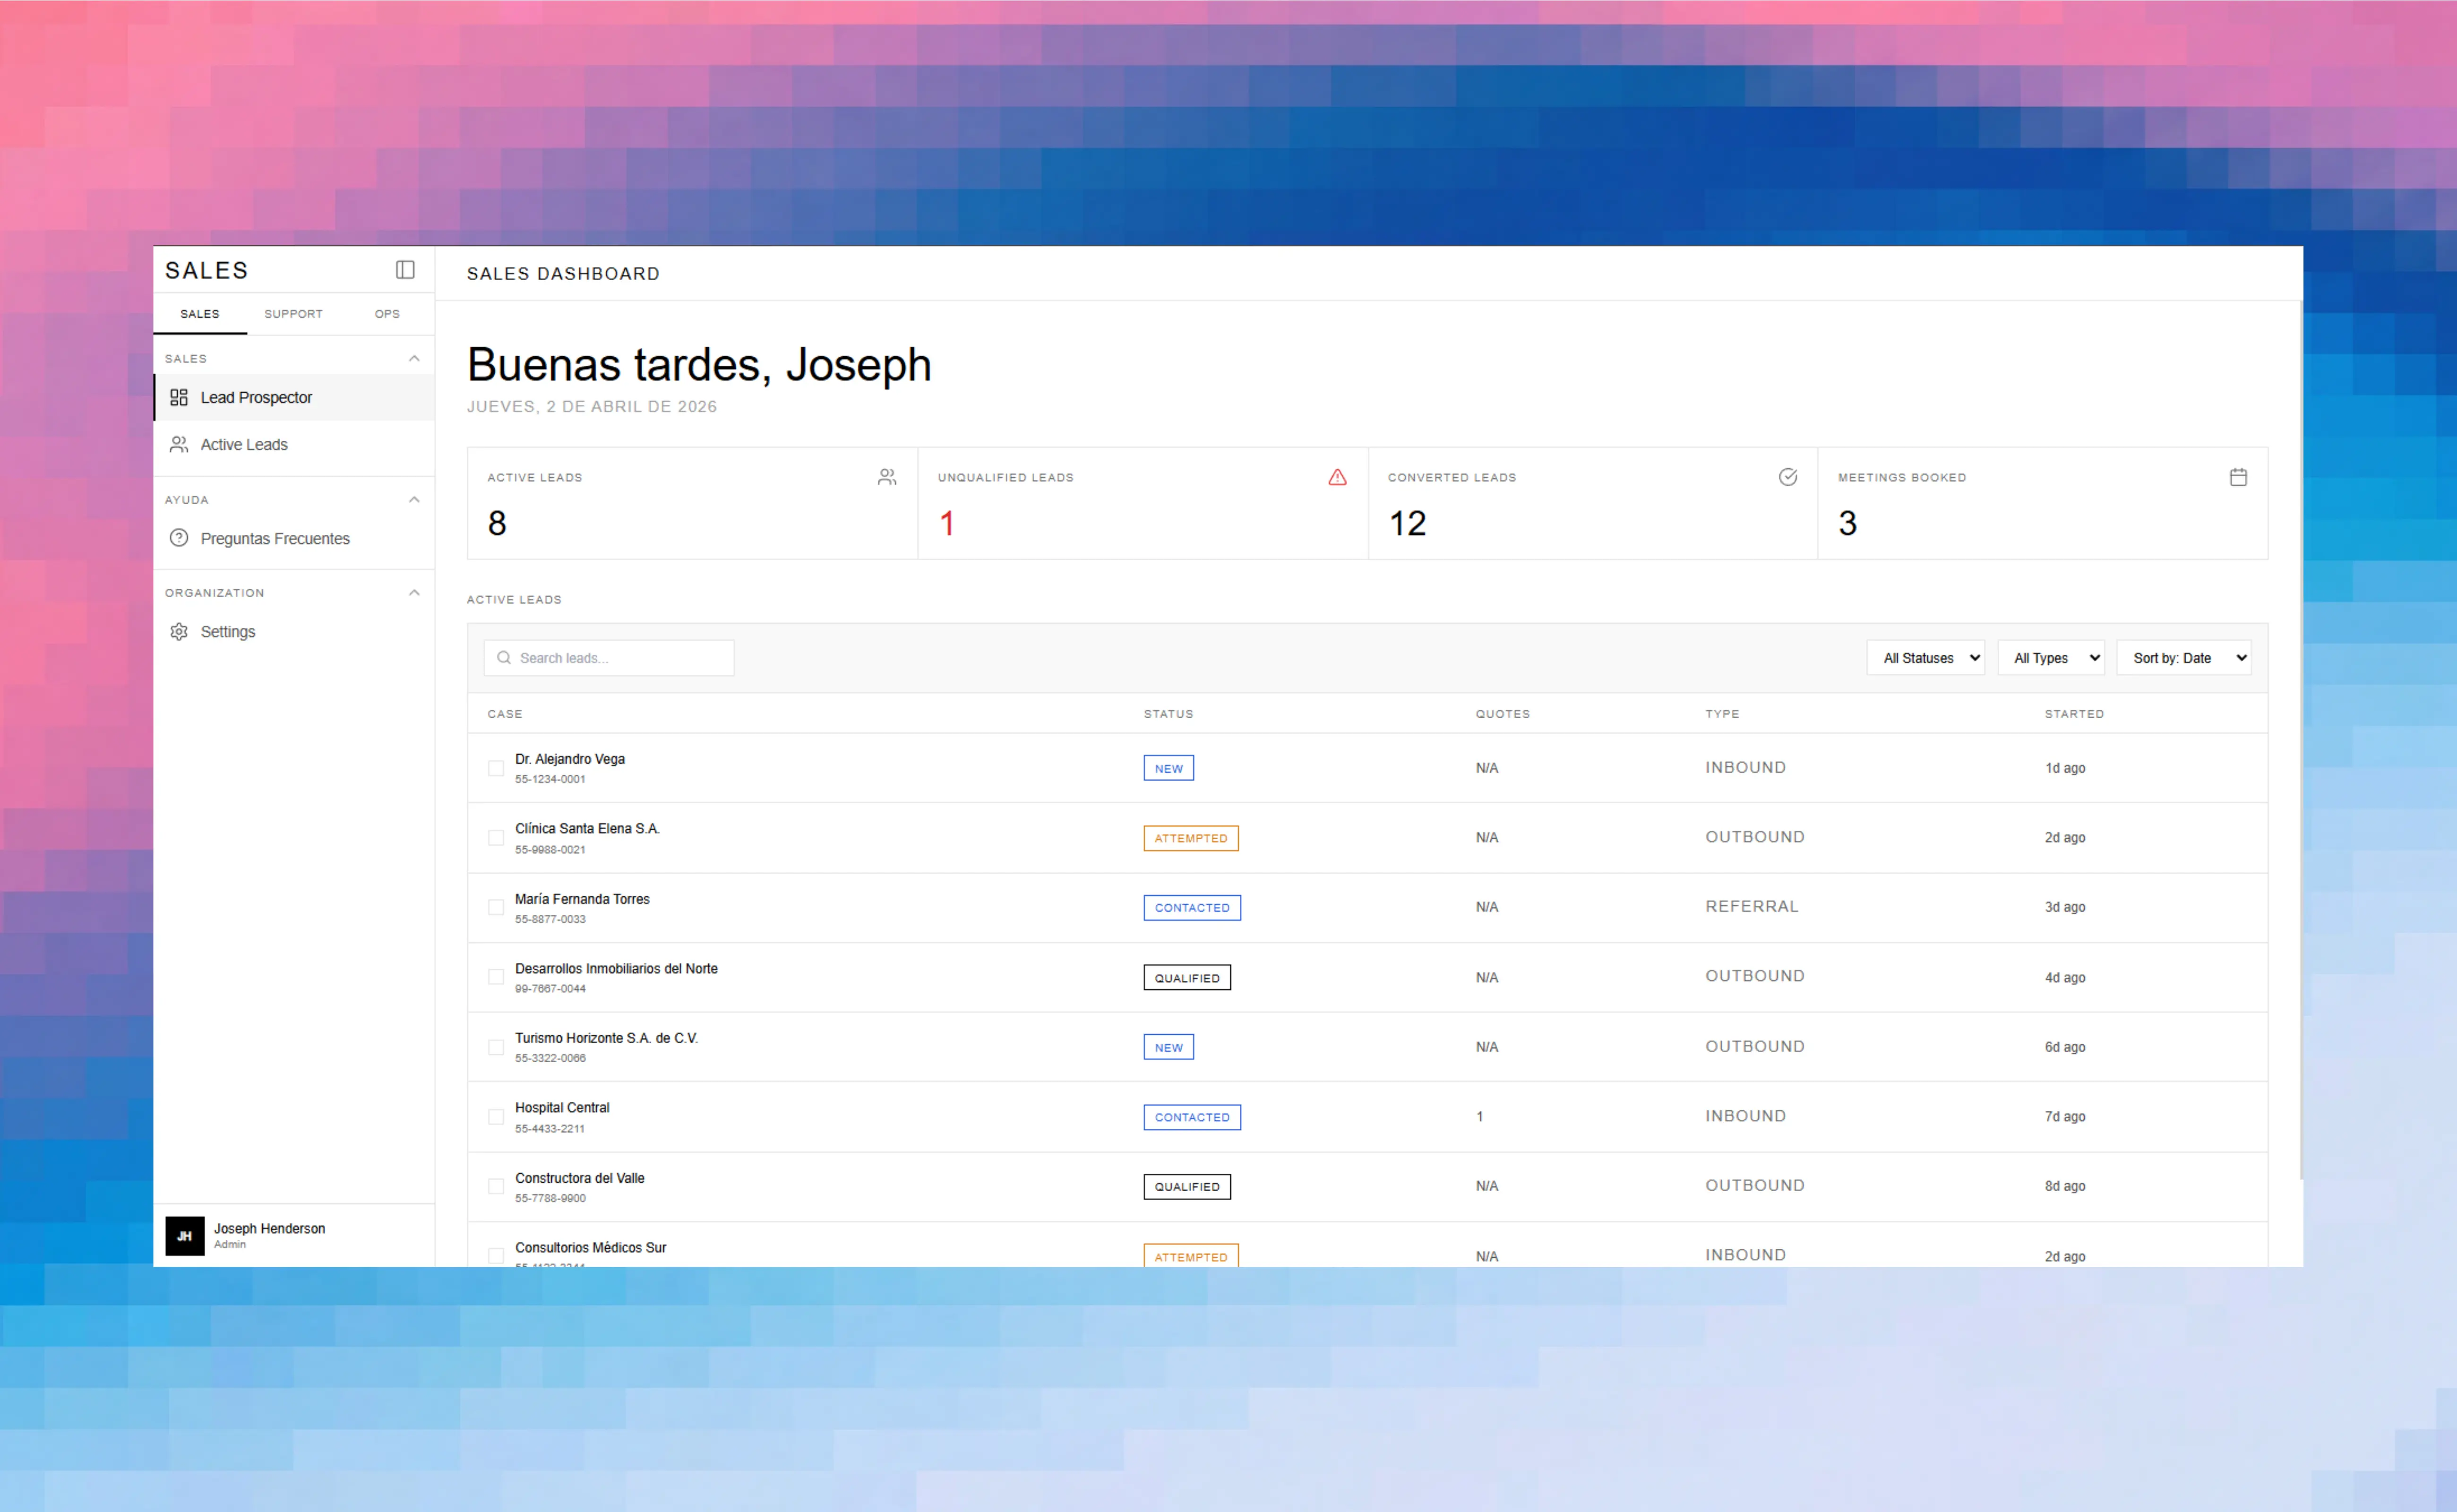Switch to the Ops tab
The width and height of the screenshot is (2457, 1512).
tap(387, 314)
